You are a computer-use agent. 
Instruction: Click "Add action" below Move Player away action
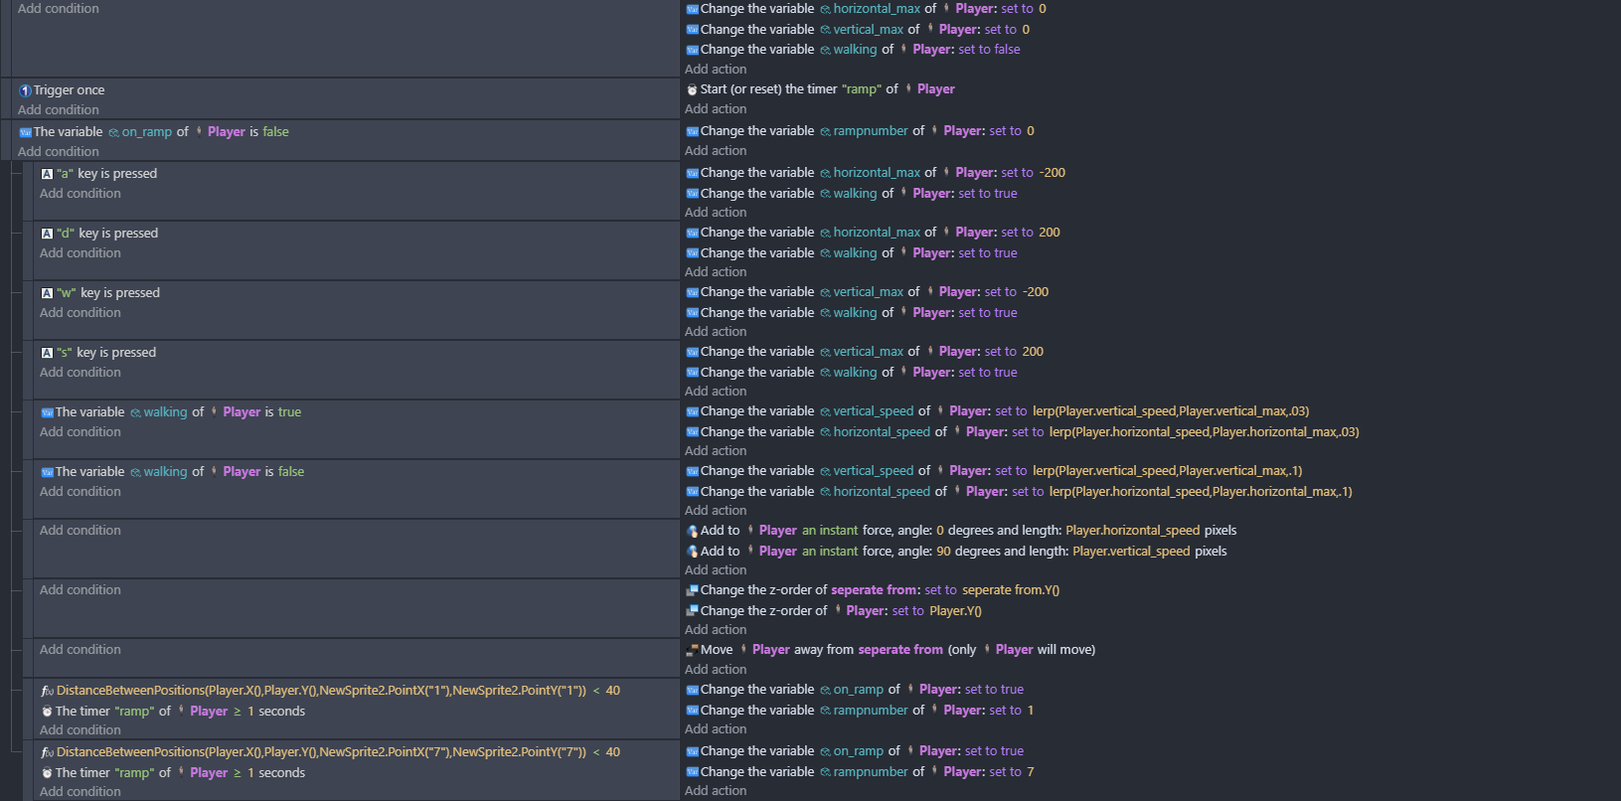pos(715,670)
